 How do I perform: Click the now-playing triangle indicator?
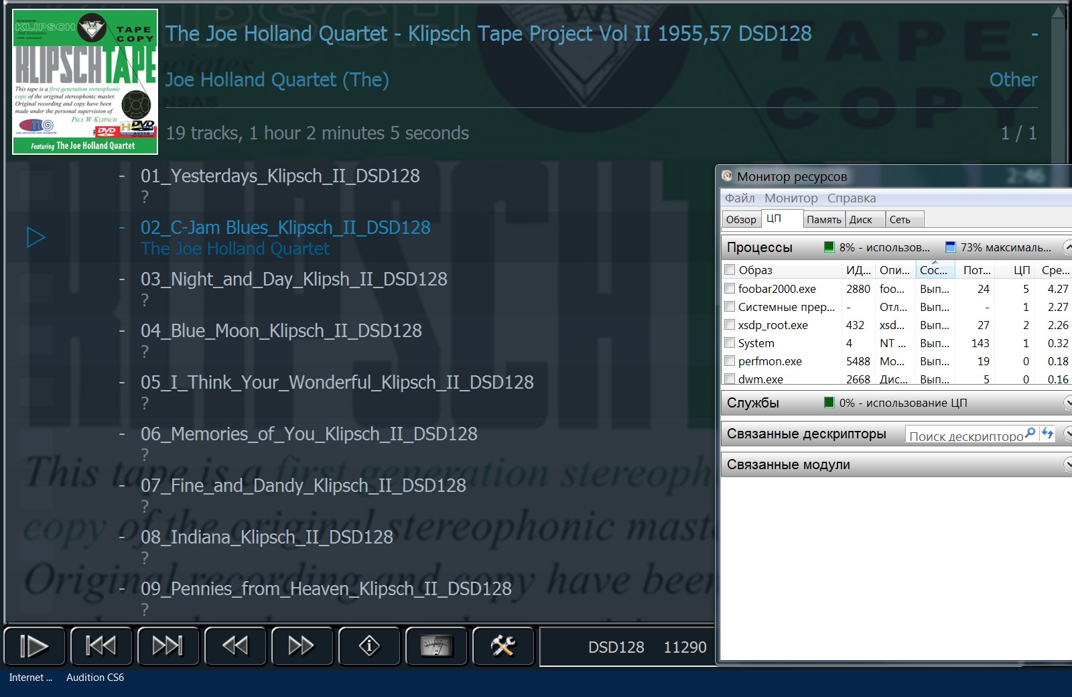point(36,237)
